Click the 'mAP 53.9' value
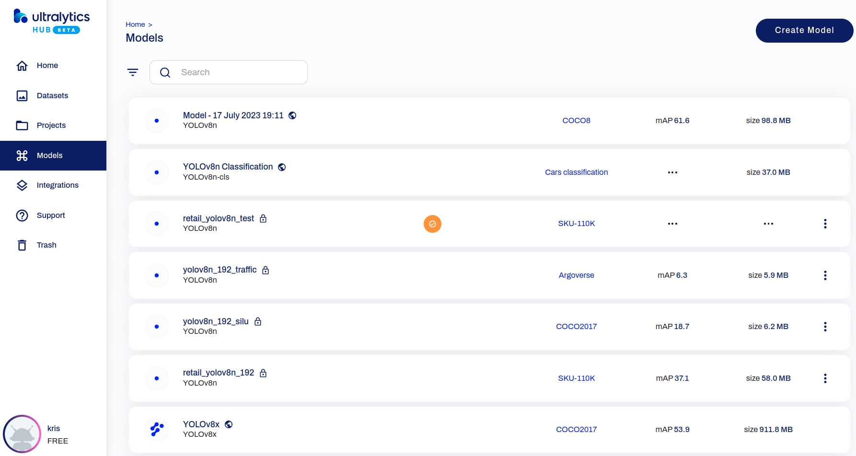The height and width of the screenshot is (456, 856). (672, 430)
